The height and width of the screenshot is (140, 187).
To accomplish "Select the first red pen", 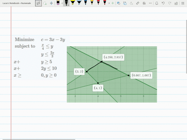I will click(x=98, y=3).
